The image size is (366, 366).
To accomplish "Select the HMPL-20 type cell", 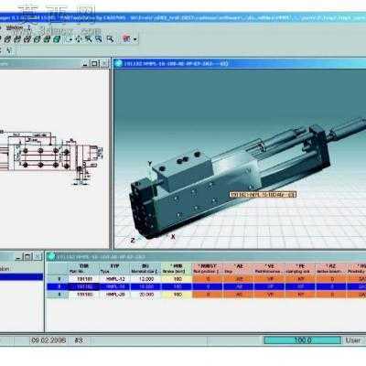I will click(114, 295).
